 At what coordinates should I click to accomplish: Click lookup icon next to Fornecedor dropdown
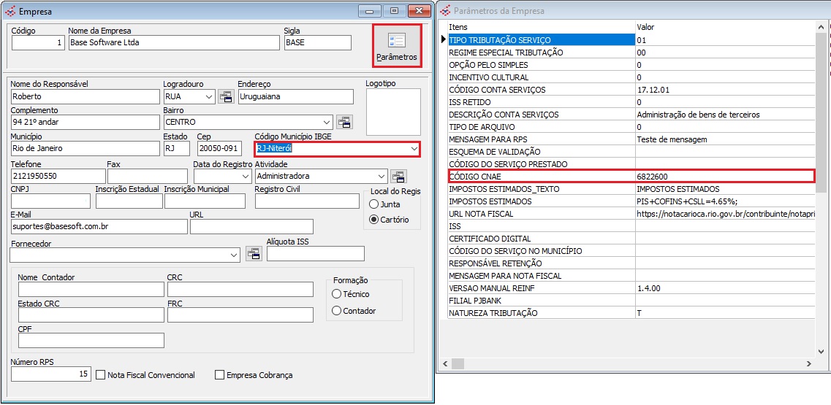pos(253,254)
